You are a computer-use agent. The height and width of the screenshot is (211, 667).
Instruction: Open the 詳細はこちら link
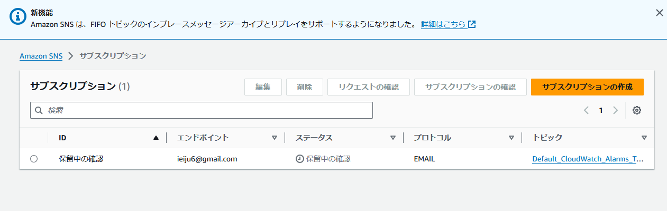click(443, 24)
